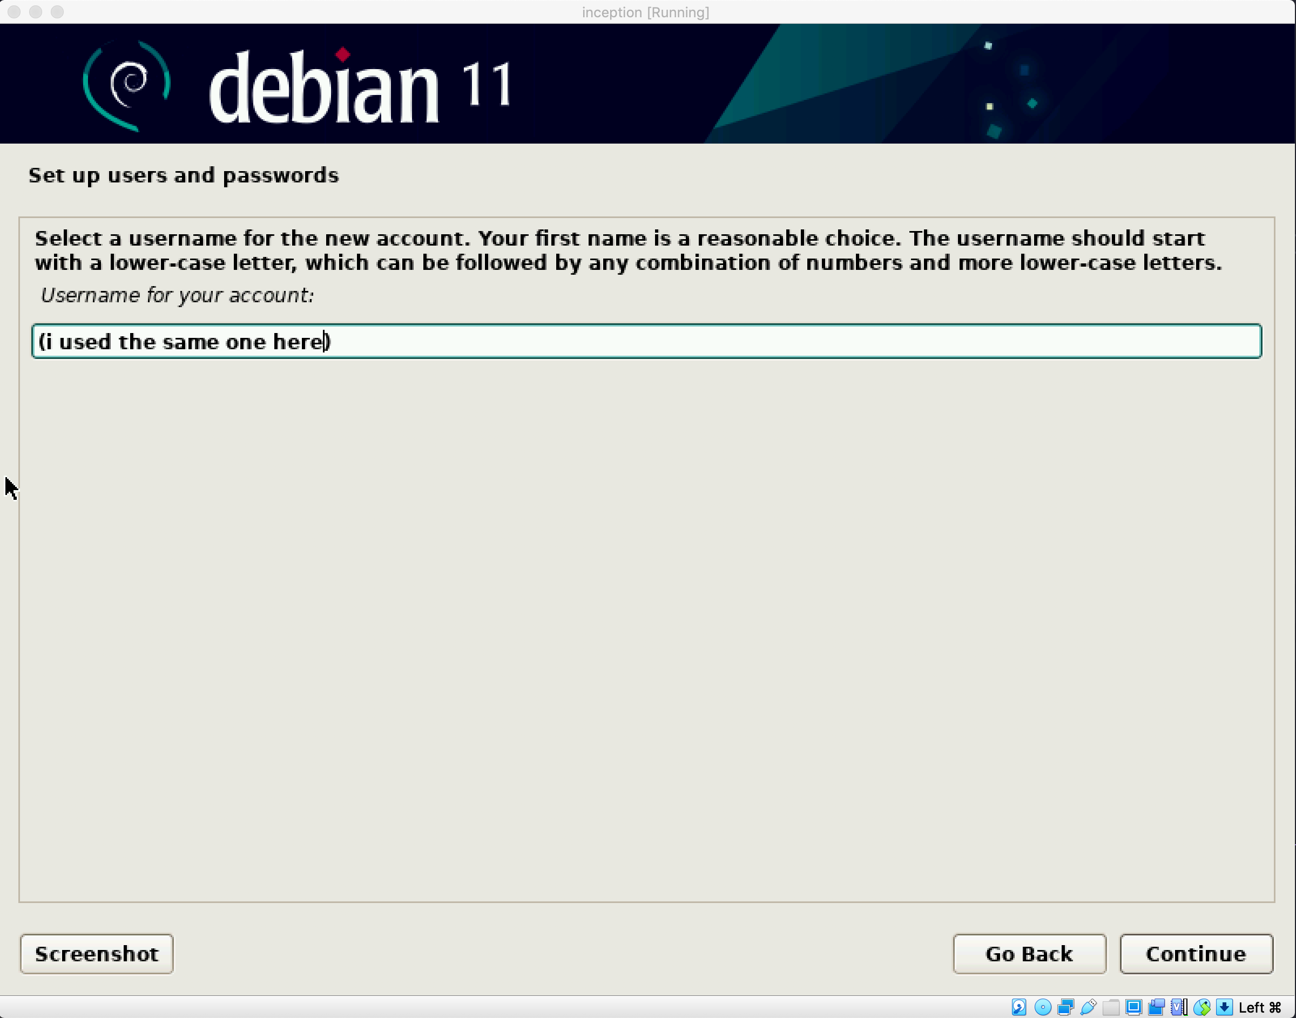Screen dimensions: 1296x1018
Task: Click the inception [Running] window title
Action: pos(646,12)
